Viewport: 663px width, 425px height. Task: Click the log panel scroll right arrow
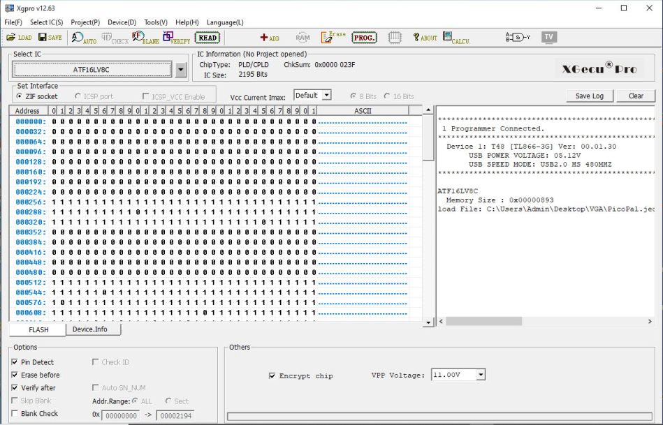[x=650, y=322]
